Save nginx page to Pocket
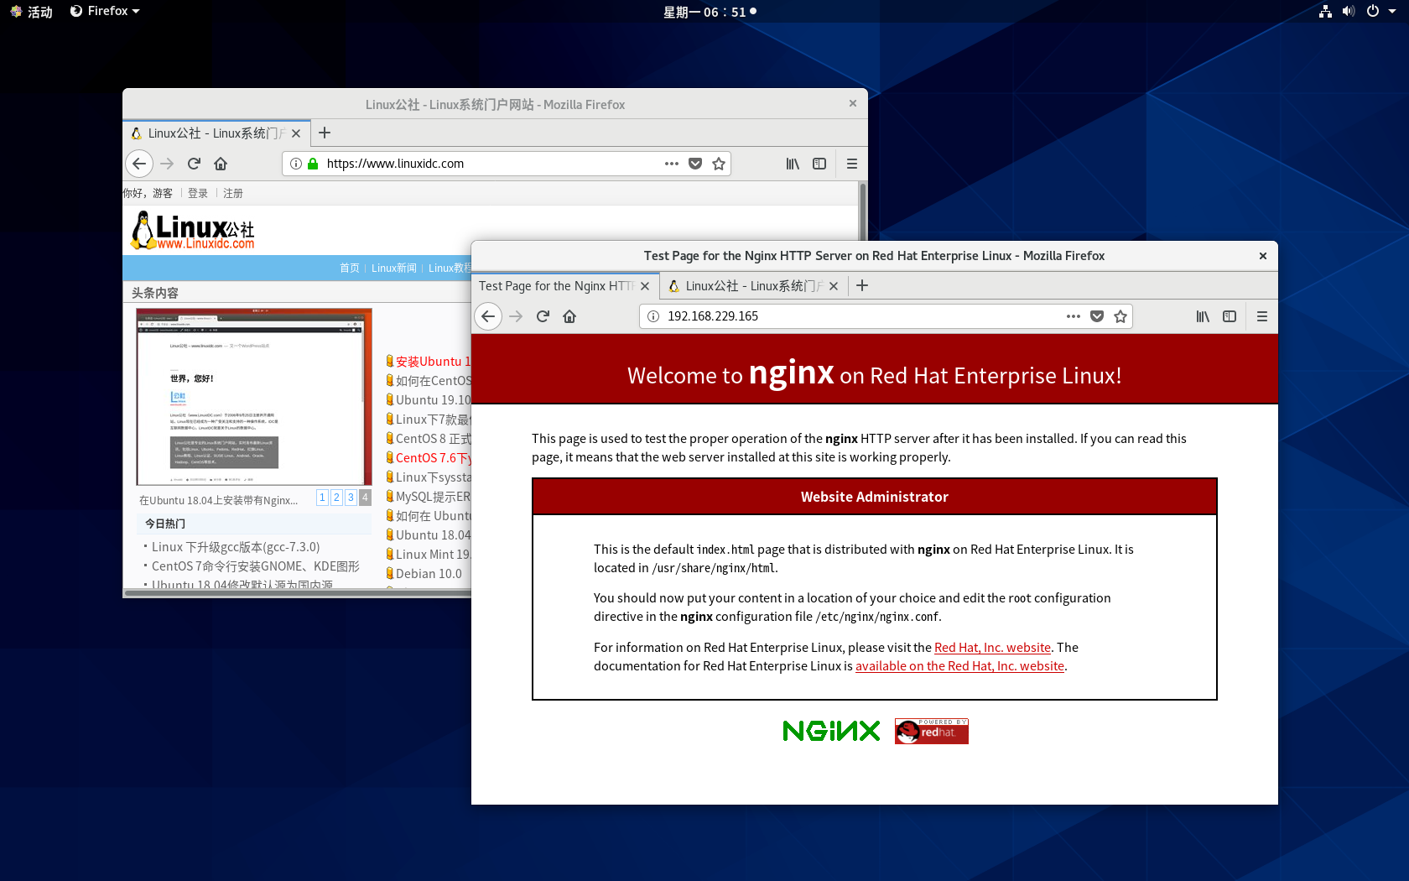 [1097, 316]
